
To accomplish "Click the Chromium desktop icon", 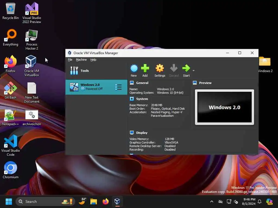I will point(11,170).
